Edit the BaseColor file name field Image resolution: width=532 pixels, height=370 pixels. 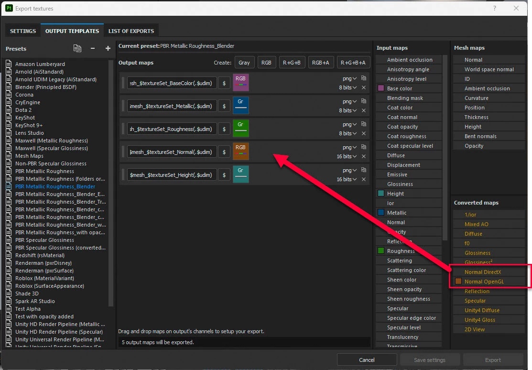click(x=172, y=83)
